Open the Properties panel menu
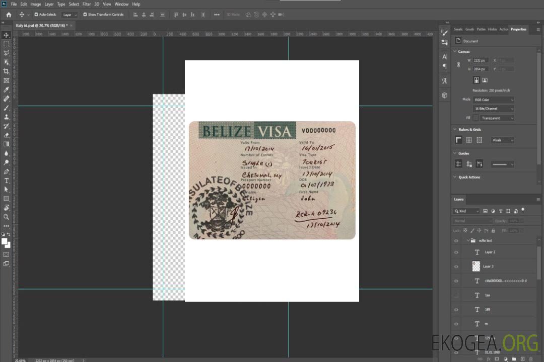The height and width of the screenshot is (362, 544). 538,30
